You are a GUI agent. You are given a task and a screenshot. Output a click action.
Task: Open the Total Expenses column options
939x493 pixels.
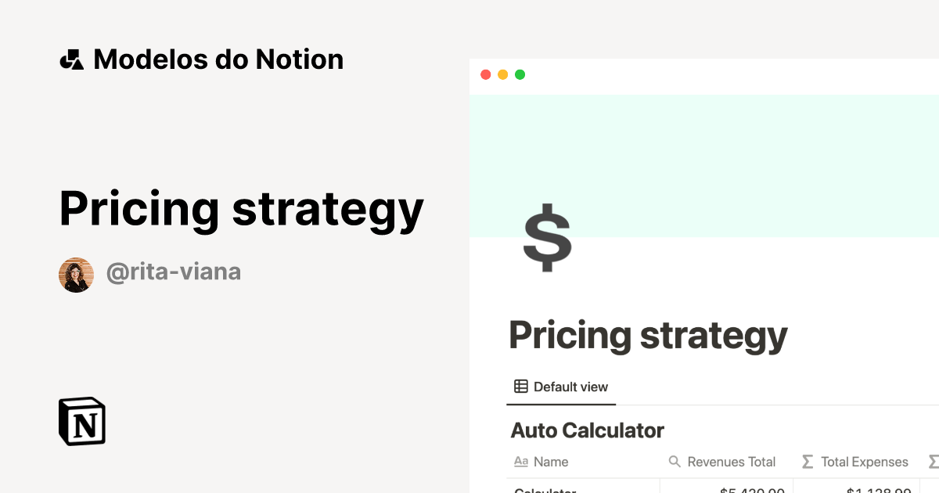pyautogui.click(x=863, y=462)
